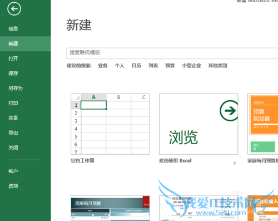
Task: Choose 关闭 in the sidebar
Action: [x=13, y=148]
